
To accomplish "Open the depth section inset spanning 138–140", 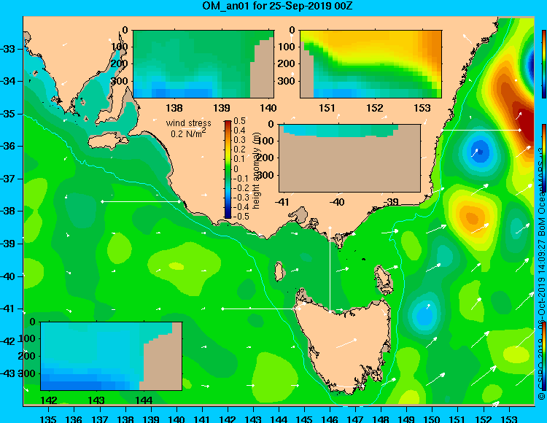I will point(203,64).
